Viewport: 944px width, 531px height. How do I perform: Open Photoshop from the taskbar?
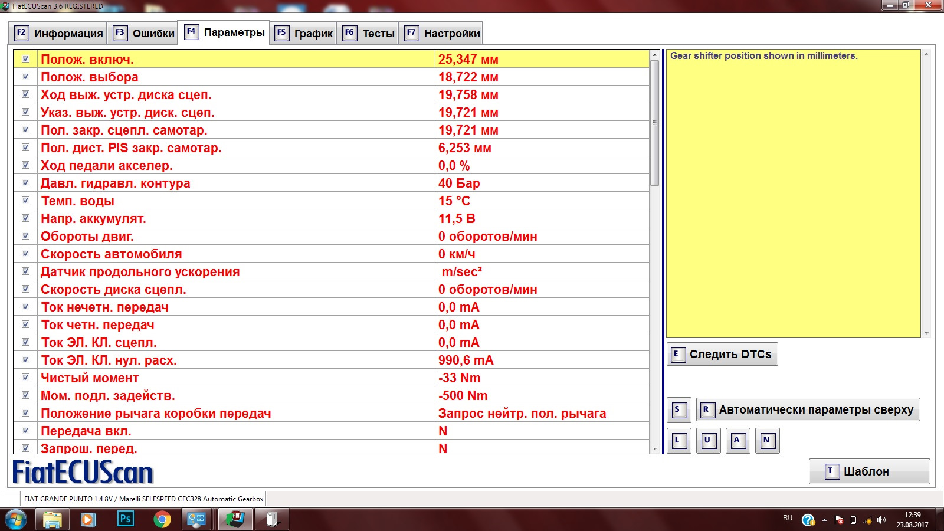coord(126,519)
